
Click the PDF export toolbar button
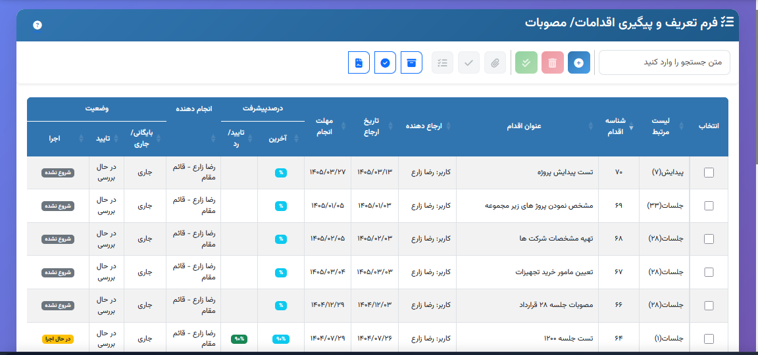359,62
